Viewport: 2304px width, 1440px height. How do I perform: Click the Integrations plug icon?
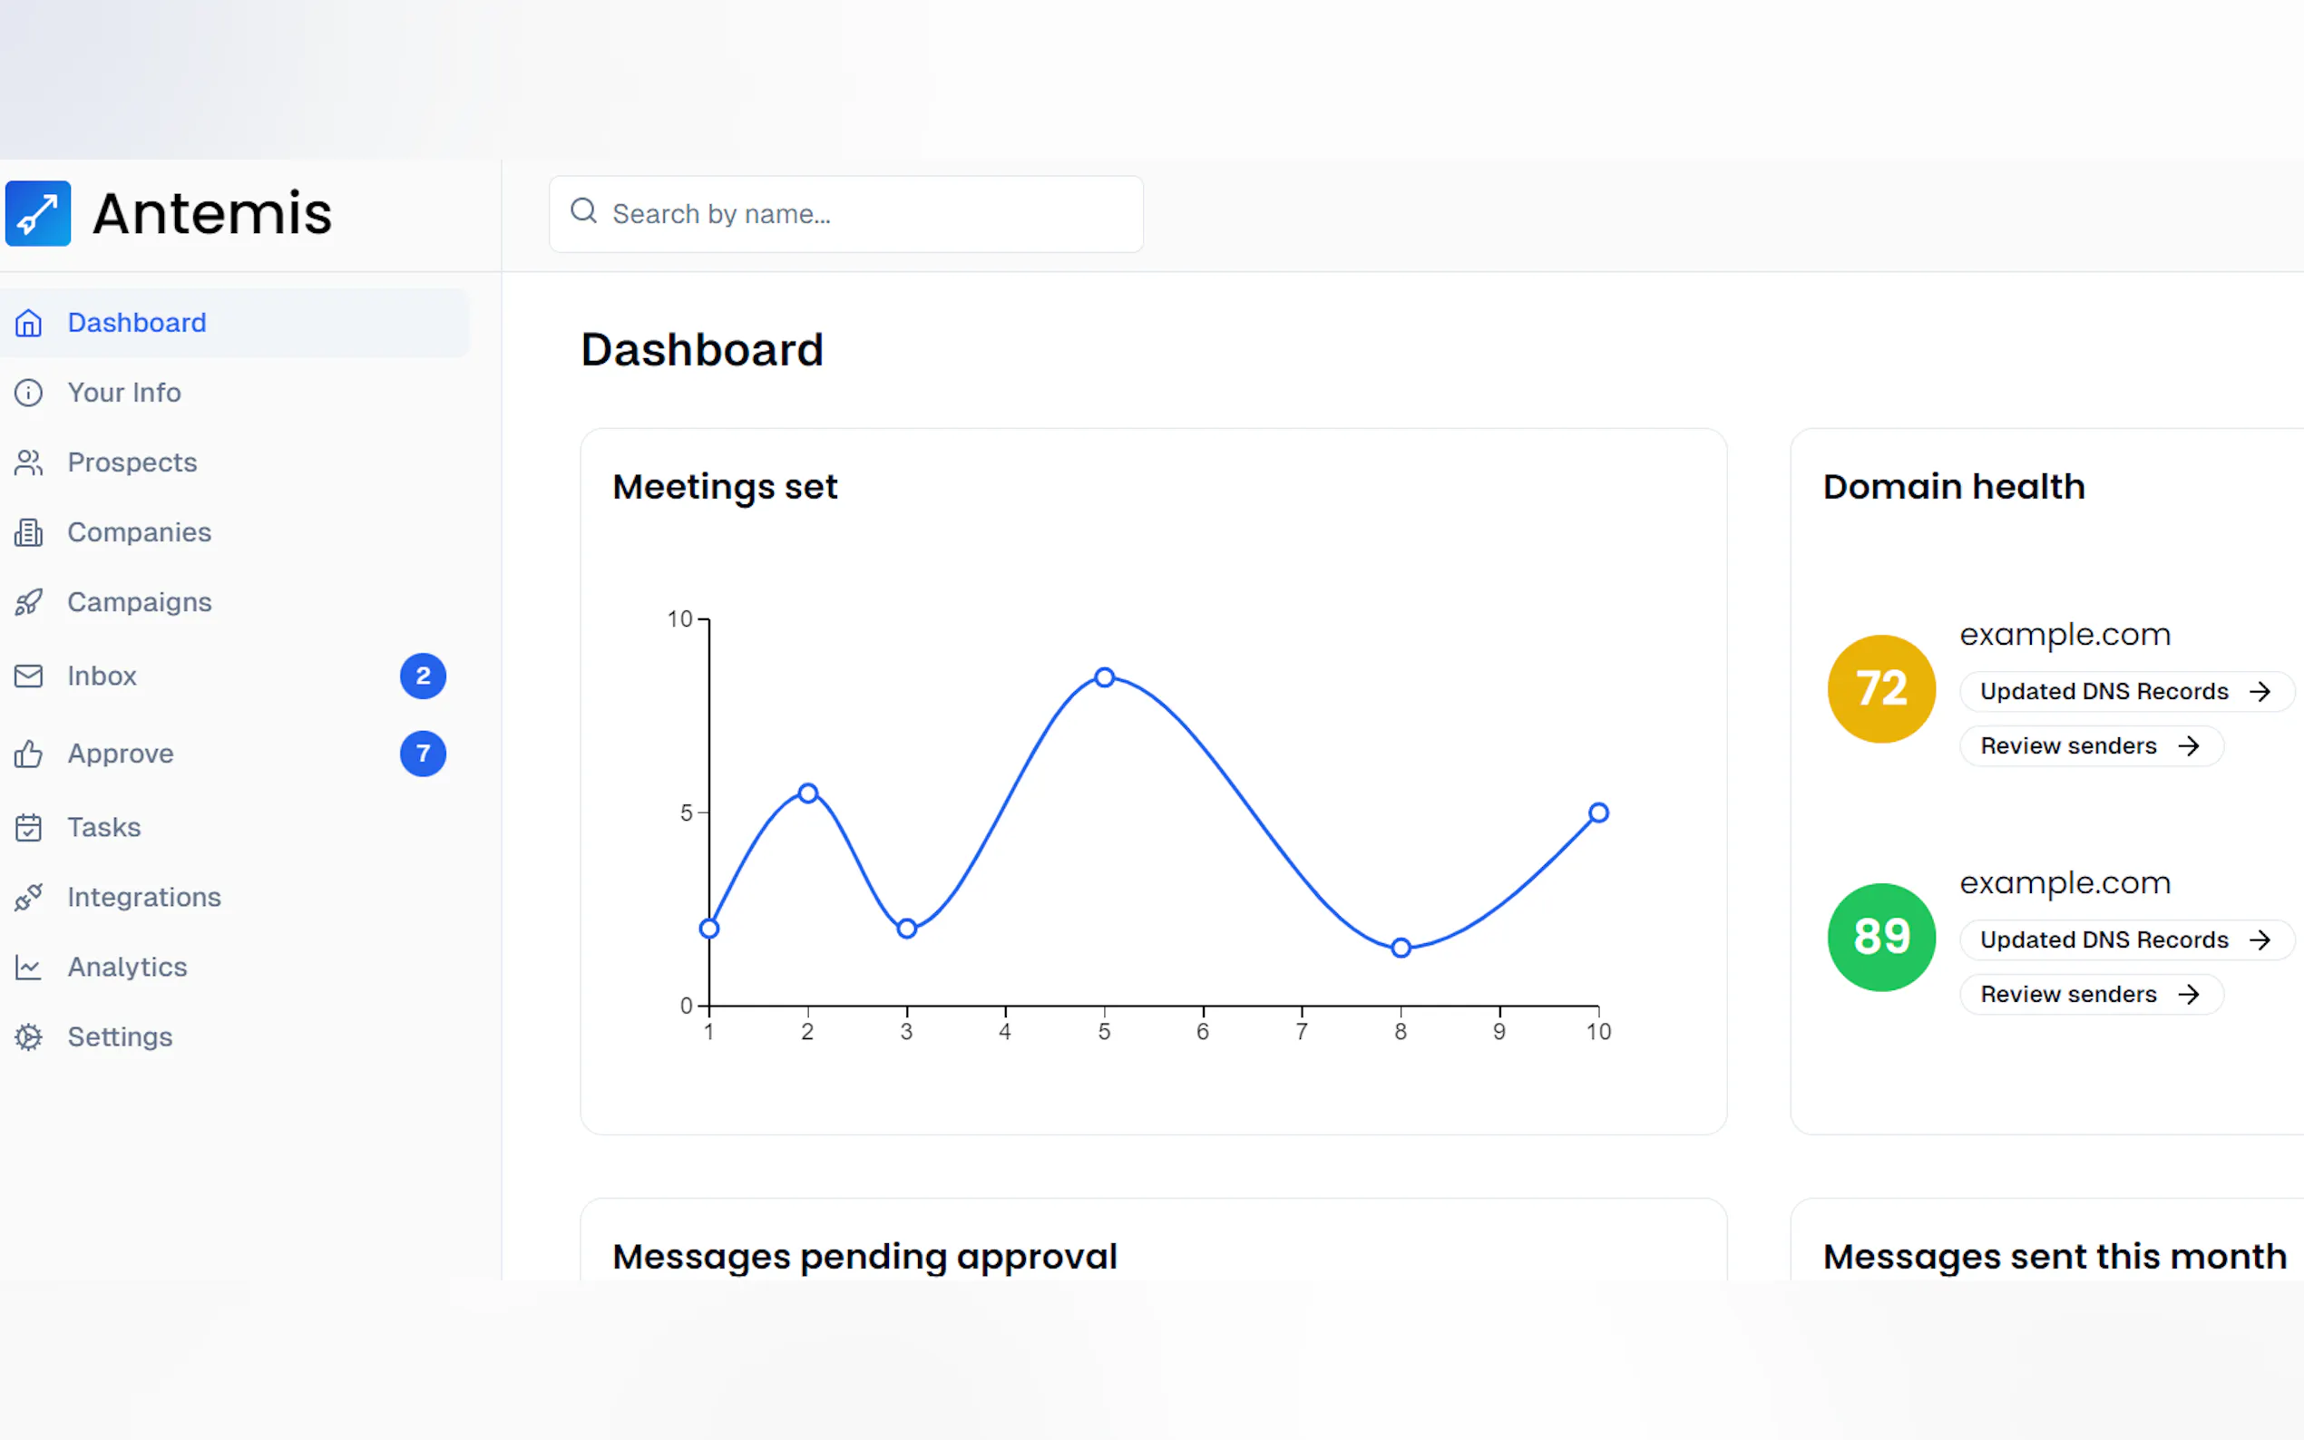[x=29, y=897]
